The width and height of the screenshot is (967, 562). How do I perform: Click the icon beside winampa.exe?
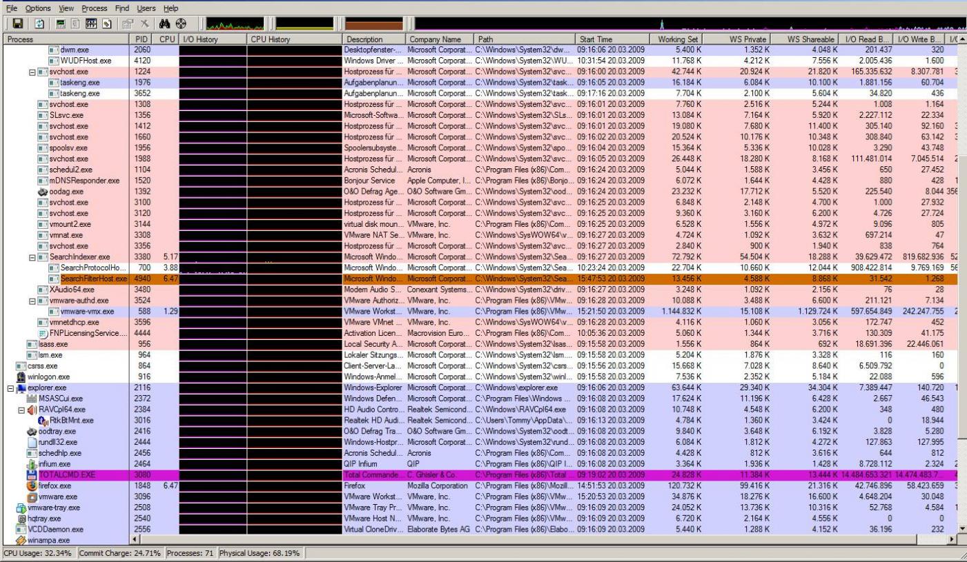21,541
